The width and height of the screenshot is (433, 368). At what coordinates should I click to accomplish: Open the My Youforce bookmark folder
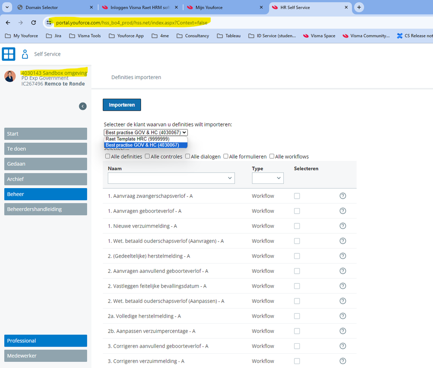(22, 36)
